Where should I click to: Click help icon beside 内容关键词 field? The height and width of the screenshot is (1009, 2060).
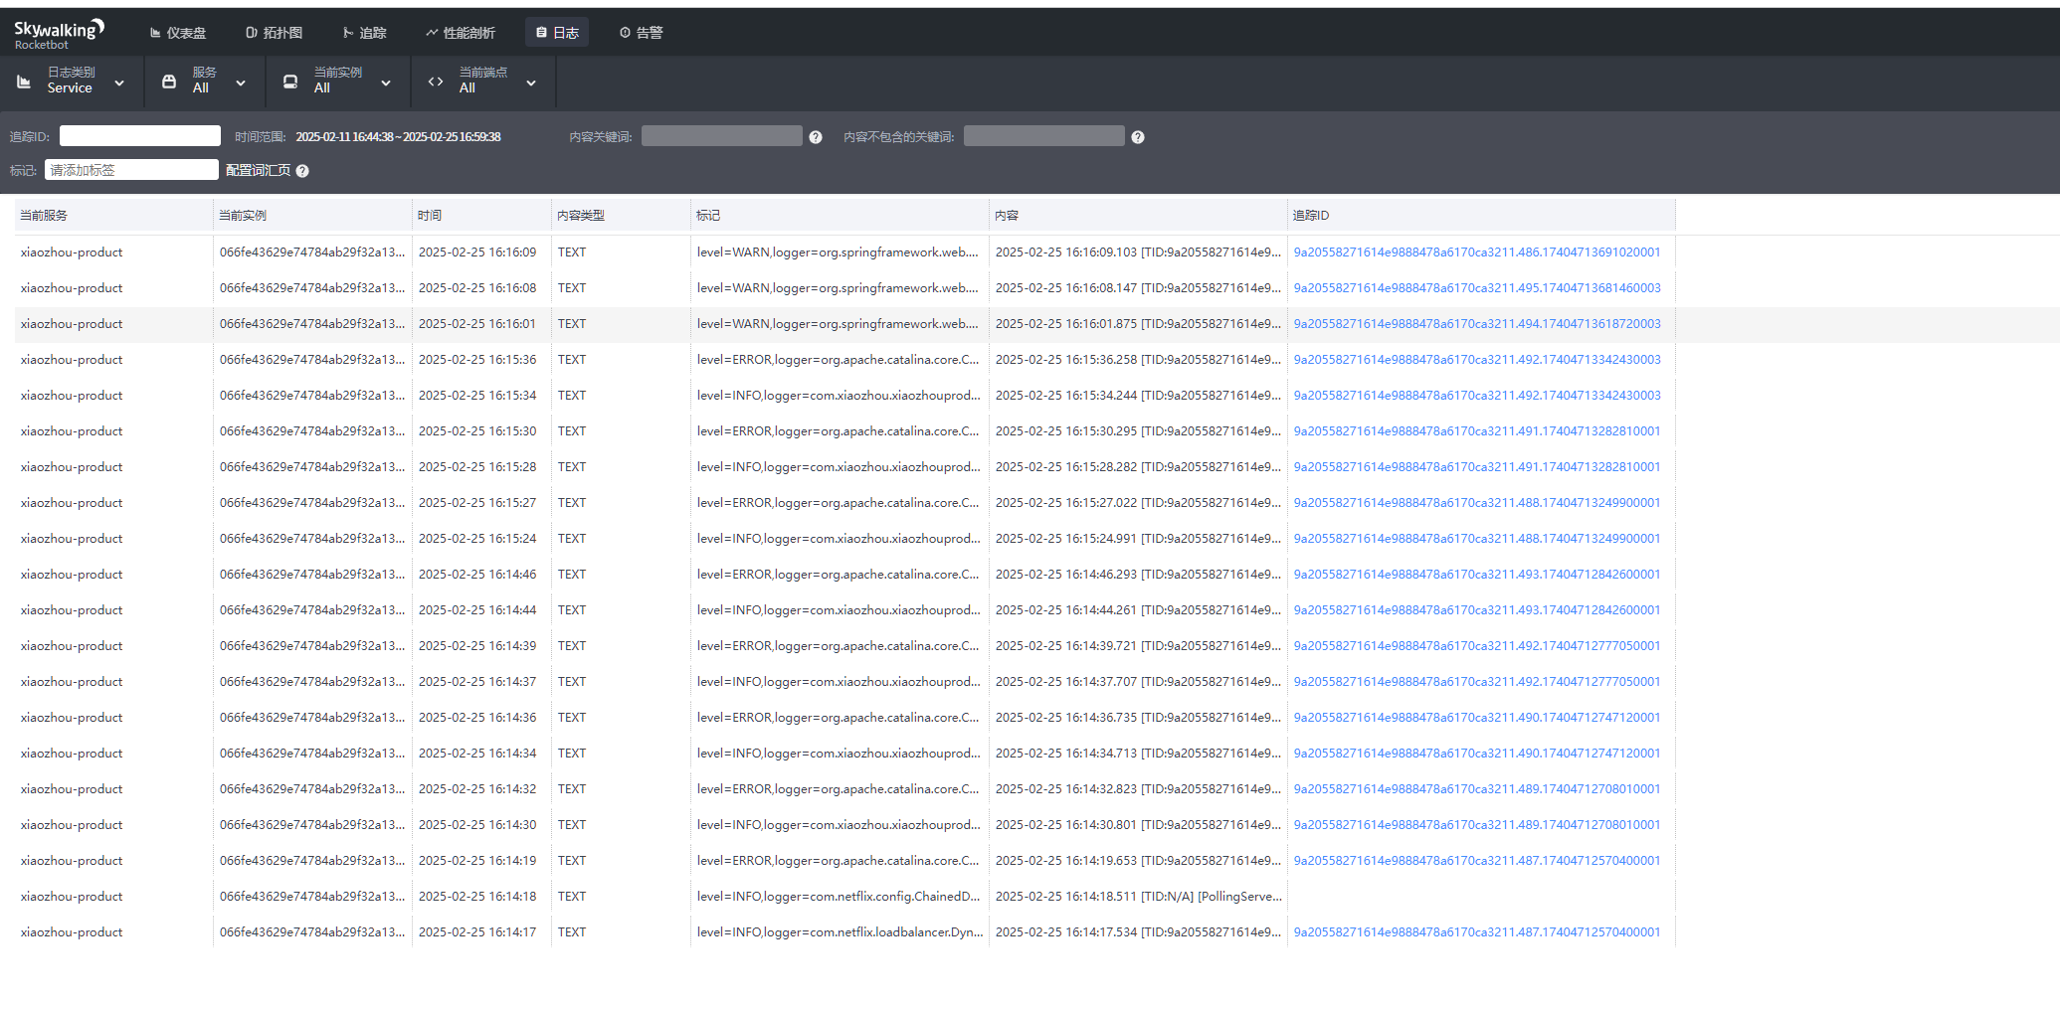click(816, 137)
